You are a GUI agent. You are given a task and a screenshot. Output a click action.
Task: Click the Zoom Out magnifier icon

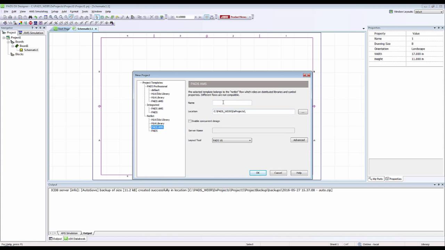(x=56, y=17)
